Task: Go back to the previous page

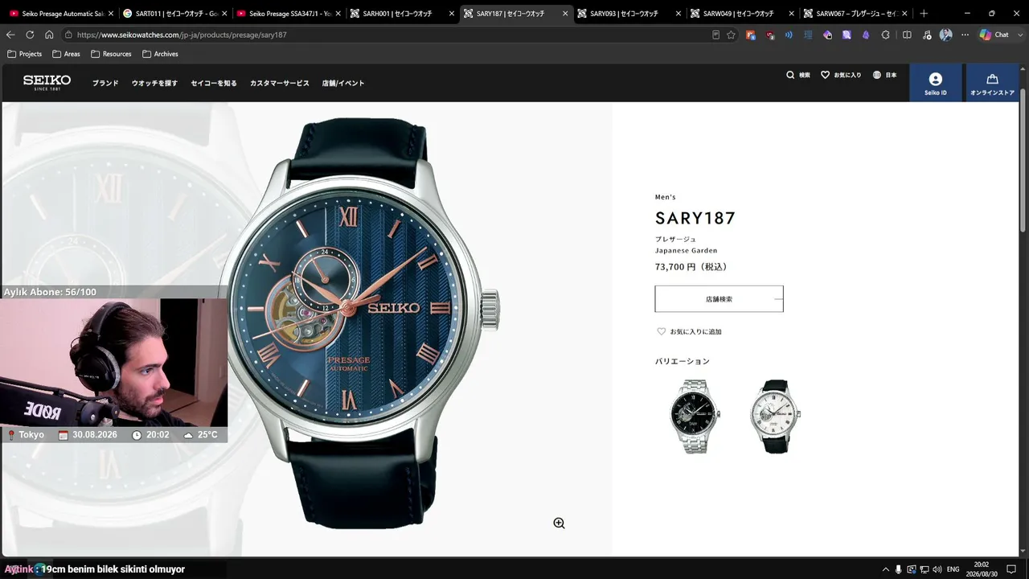Action: [x=10, y=35]
